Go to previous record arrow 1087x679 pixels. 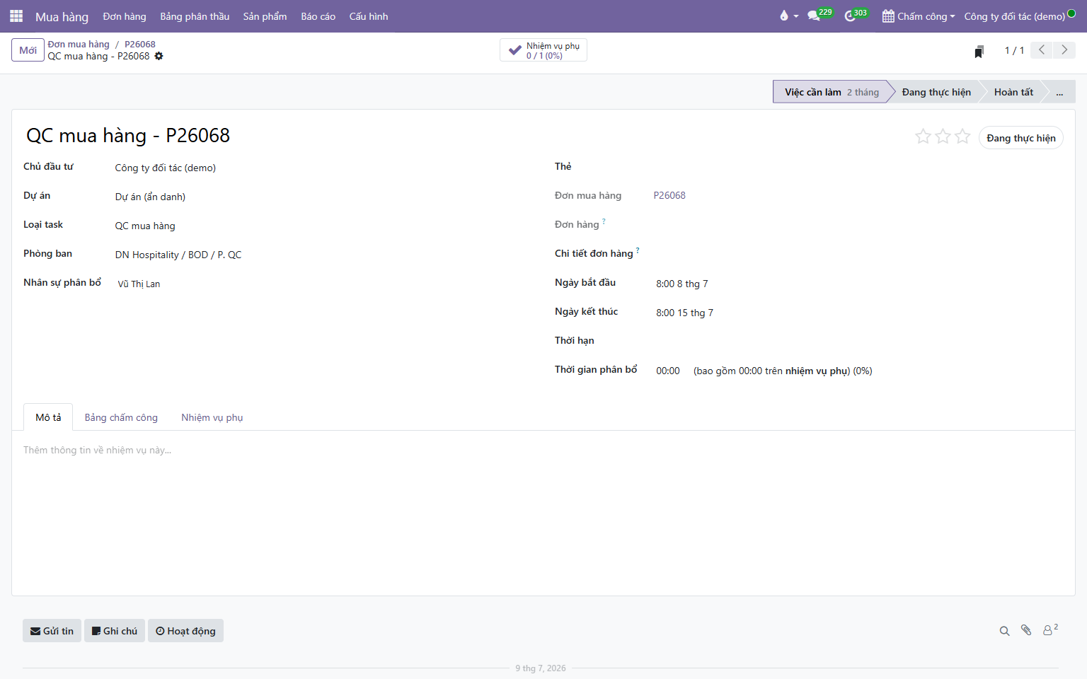coord(1042,50)
